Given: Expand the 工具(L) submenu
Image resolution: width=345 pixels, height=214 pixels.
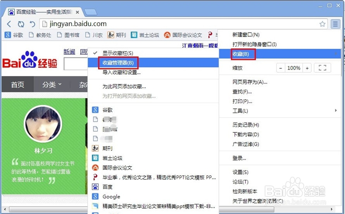Looking at the screenshot, I should pyautogui.click(x=280, y=111).
